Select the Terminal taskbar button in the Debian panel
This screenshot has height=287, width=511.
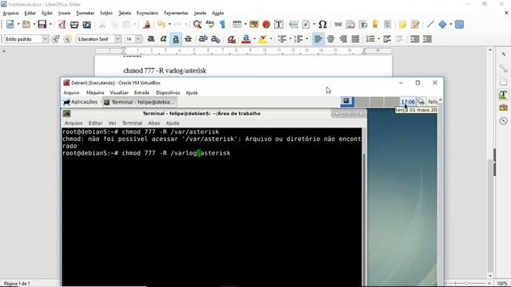click(x=140, y=102)
